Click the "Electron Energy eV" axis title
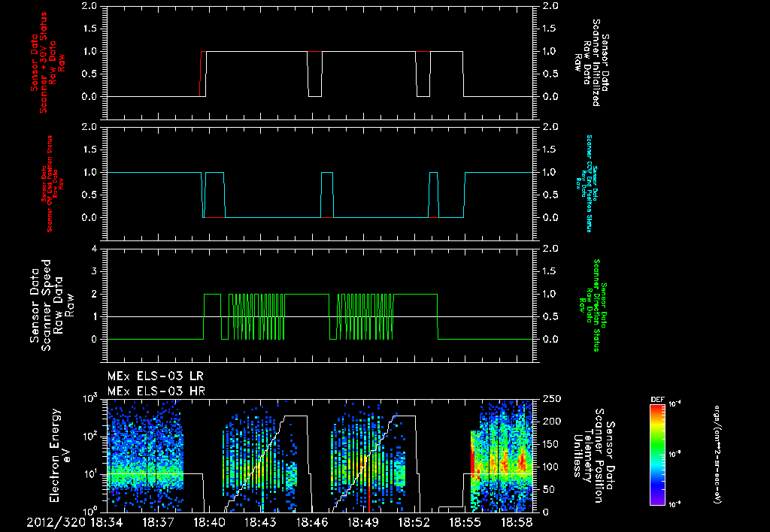770x532 pixels. click(x=60, y=455)
